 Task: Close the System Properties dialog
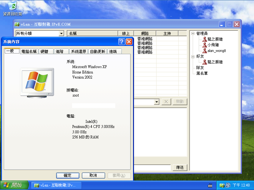[x=129, y=42]
